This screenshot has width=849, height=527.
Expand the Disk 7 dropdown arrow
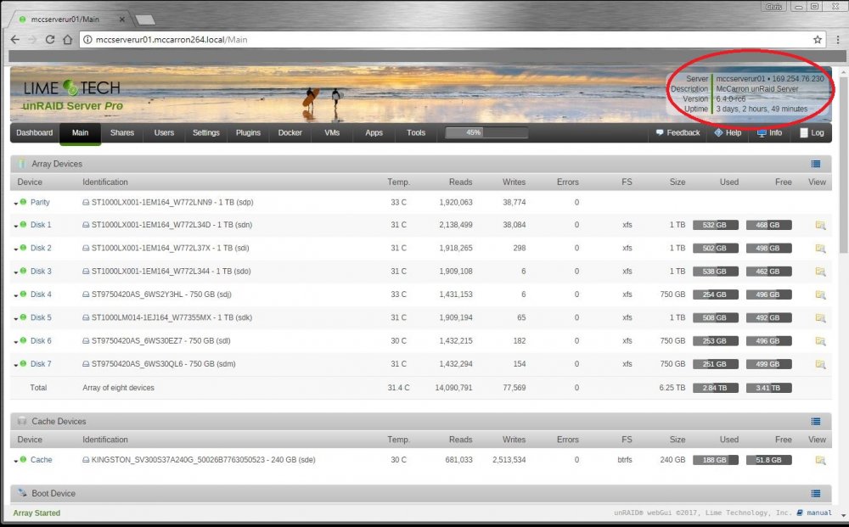15,366
